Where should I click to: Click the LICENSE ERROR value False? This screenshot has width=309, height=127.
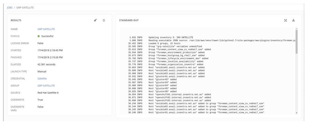(x=40, y=43)
